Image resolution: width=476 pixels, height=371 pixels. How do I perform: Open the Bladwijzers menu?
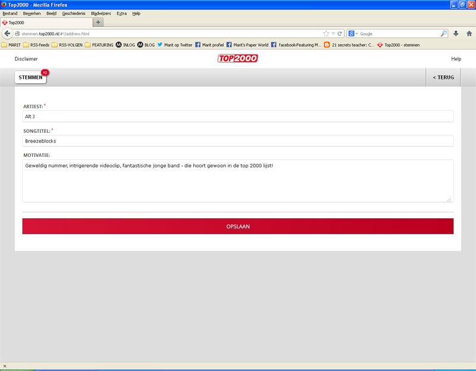100,13
